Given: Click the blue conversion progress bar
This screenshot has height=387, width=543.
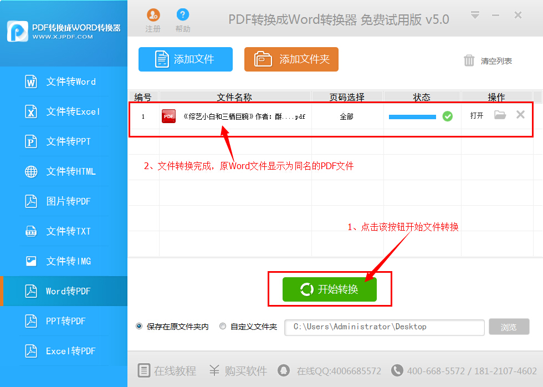Looking at the screenshot, I should coord(412,117).
